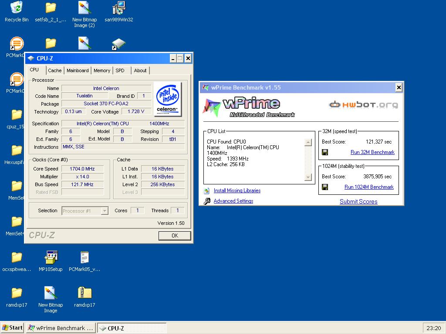
Task: Run the 32M Benchmark
Action: [372, 152]
